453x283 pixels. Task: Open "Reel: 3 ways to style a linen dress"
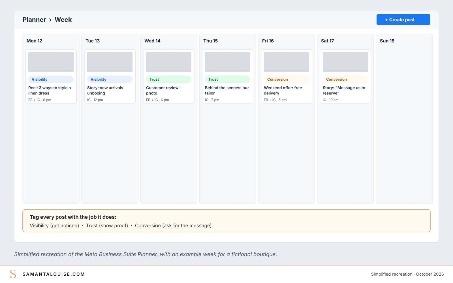click(x=50, y=91)
